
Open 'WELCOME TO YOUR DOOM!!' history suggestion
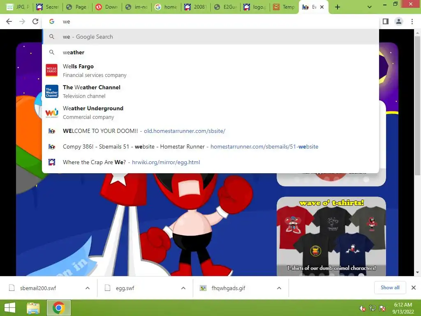pos(210,131)
